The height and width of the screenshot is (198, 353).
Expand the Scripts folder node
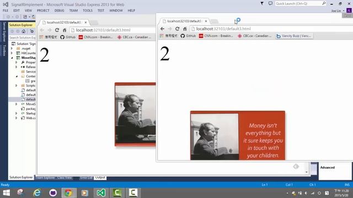pyautogui.click(x=16, y=86)
